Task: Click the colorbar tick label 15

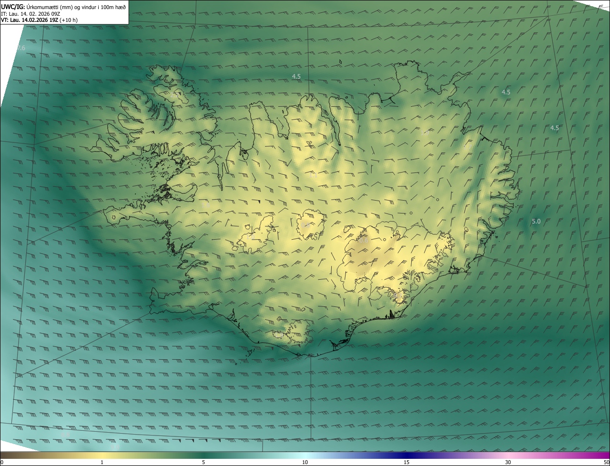Action: 407,462
